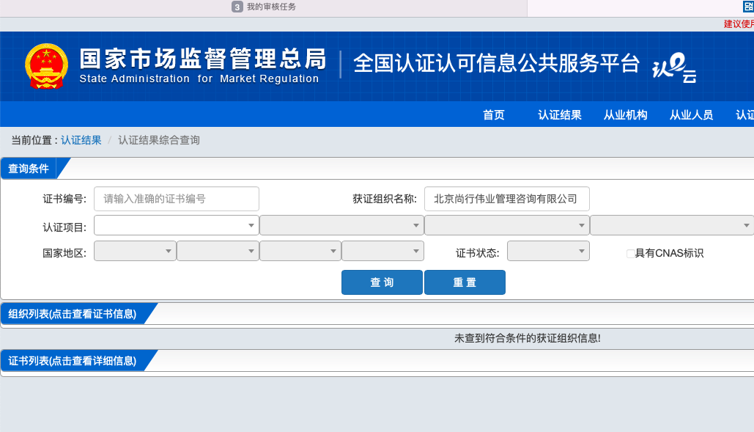This screenshot has width=754, height=432.
Task: Click 未查到符合条件的获证组织信息! message
Action: click(x=528, y=338)
